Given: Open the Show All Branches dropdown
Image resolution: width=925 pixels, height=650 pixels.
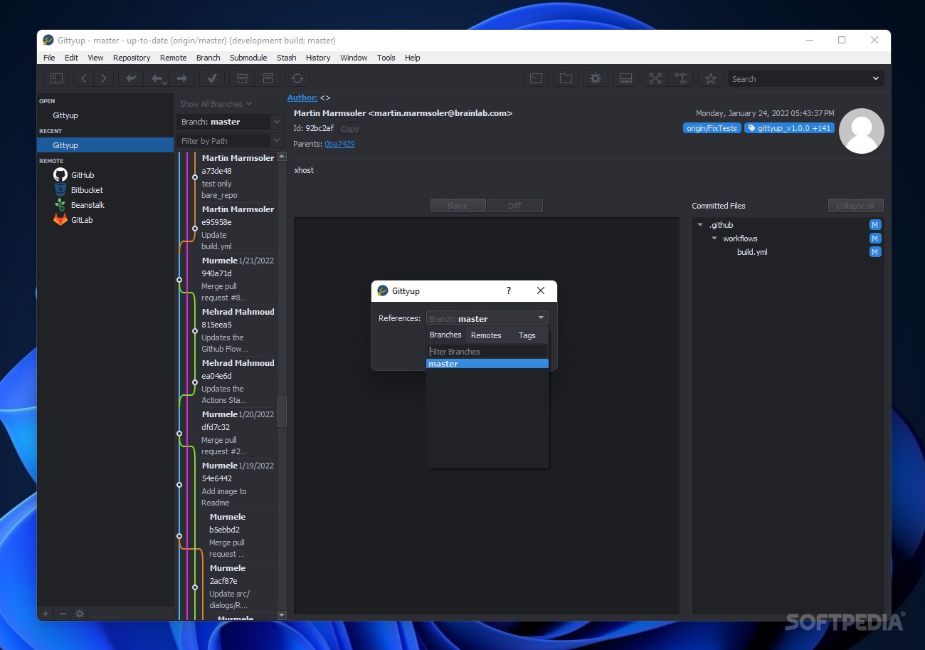Looking at the screenshot, I should [216, 104].
